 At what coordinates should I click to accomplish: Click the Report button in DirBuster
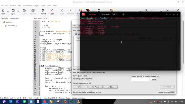click(x=167, y=87)
